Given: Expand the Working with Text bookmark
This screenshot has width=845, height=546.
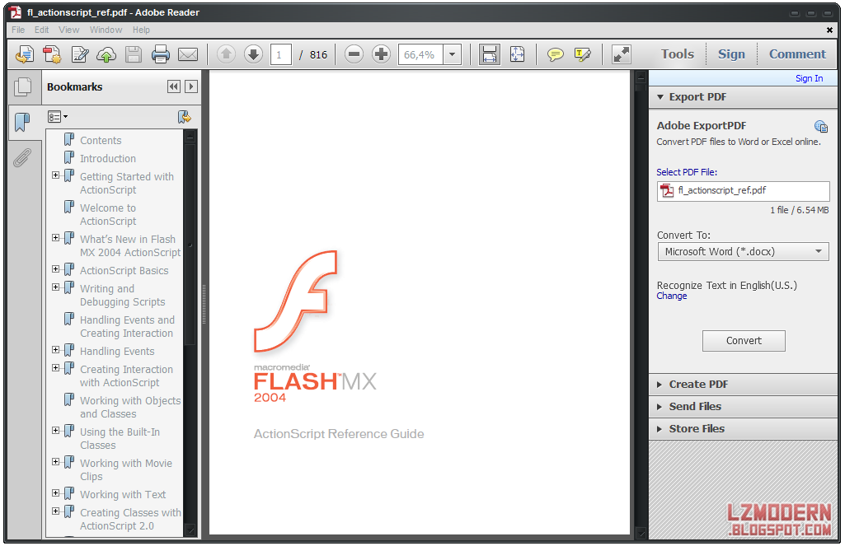Looking at the screenshot, I should [x=55, y=492].
